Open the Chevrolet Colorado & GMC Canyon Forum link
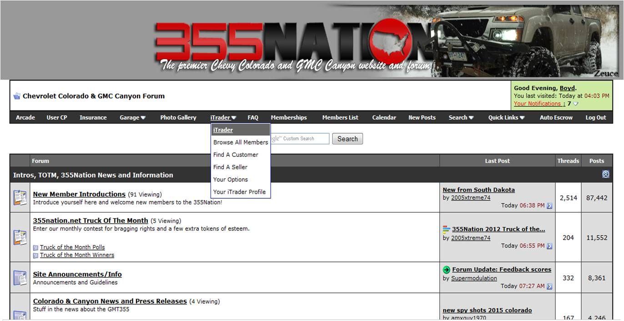 point(94,96)
